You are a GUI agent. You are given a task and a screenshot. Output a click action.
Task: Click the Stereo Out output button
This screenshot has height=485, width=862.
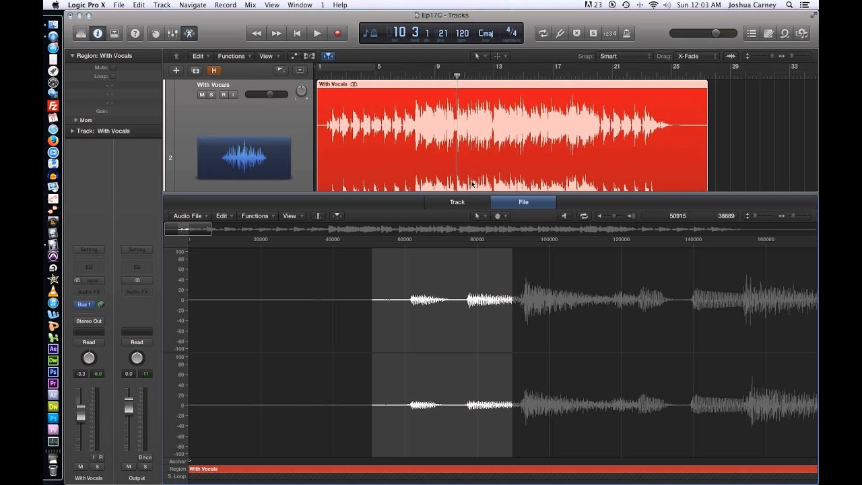(x=89, y=321)
